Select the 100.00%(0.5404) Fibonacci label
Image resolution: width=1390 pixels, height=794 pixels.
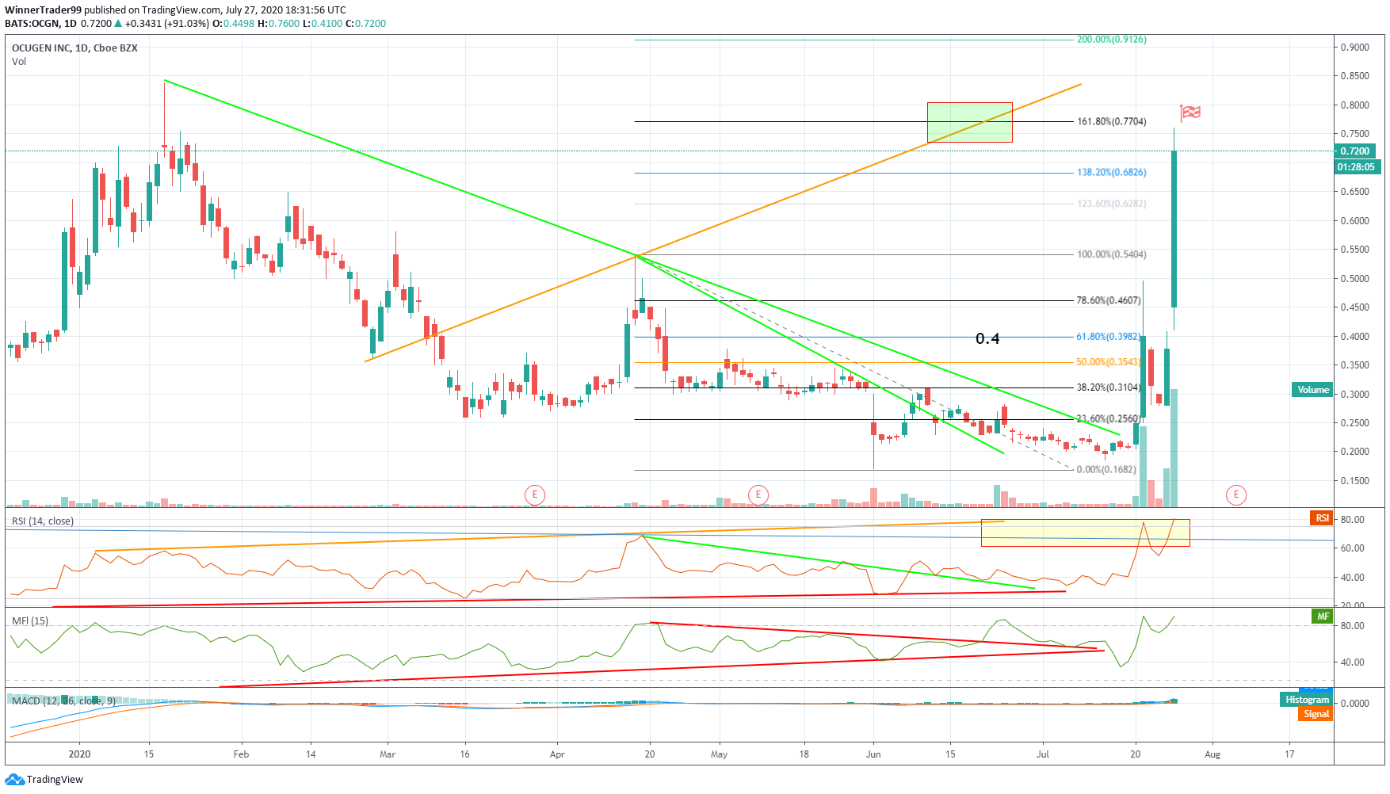tap(1111, 255)
